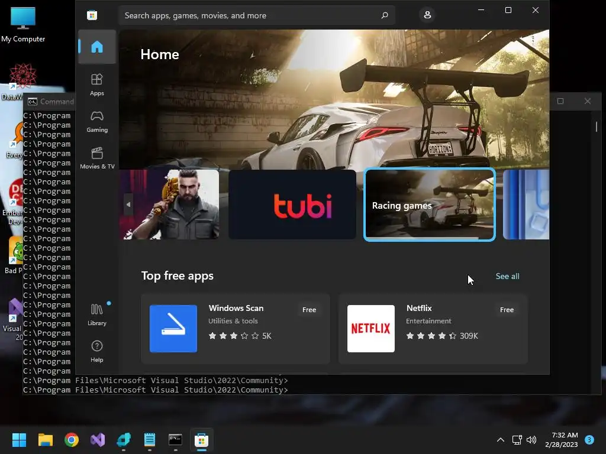Viewport: 606px width, 454px height.
Task: Open the Apps section in sidebar
Action: pos(97,85)
